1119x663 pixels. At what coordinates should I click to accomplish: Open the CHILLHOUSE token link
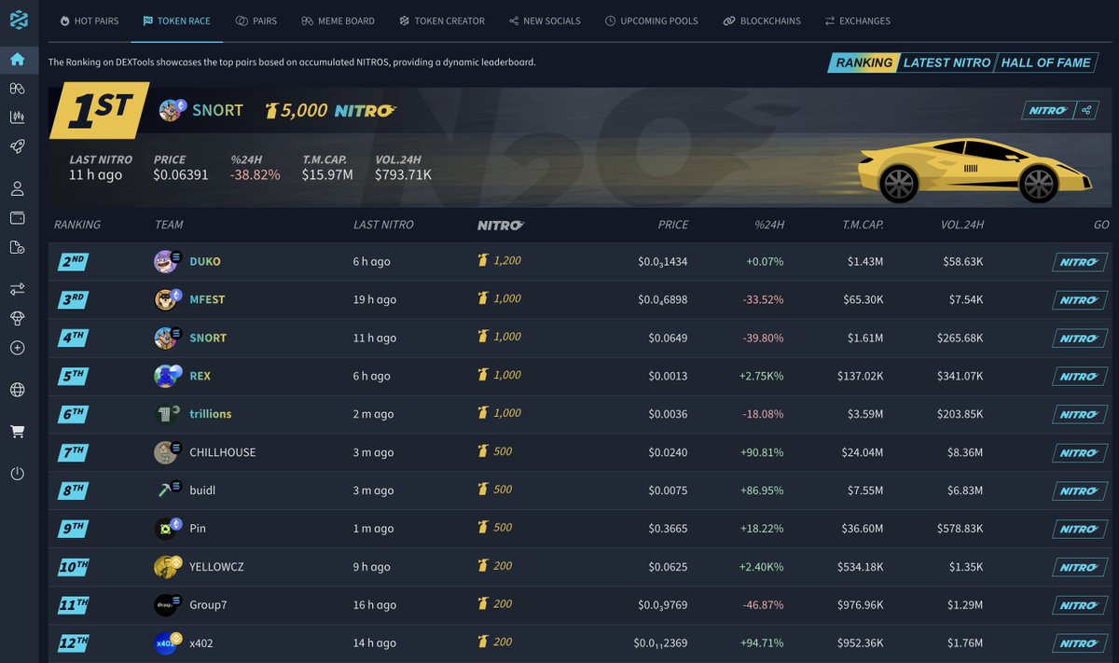[x=222, y=452]
